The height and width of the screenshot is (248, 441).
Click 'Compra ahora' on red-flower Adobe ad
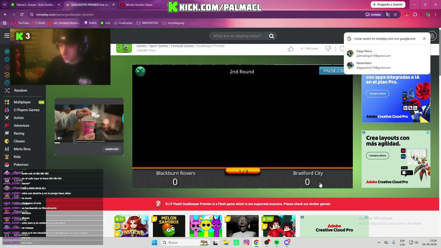click(x=378, y=94)
